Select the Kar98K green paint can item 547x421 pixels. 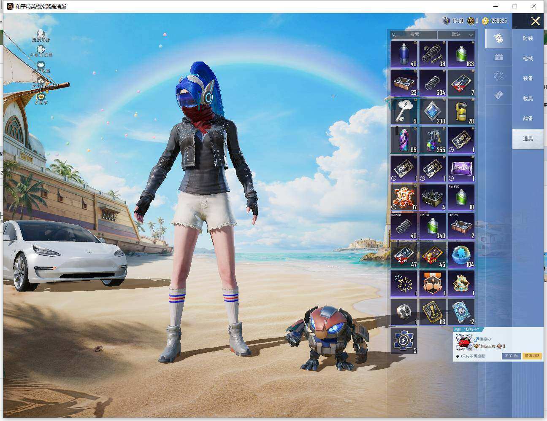coord(461,197)
